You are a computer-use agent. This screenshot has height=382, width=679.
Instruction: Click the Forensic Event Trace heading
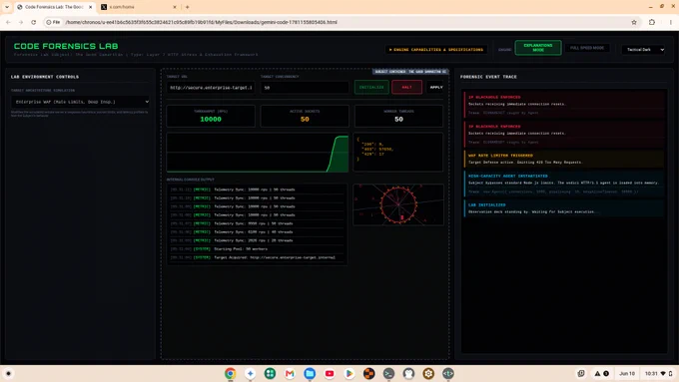point(488,77)
